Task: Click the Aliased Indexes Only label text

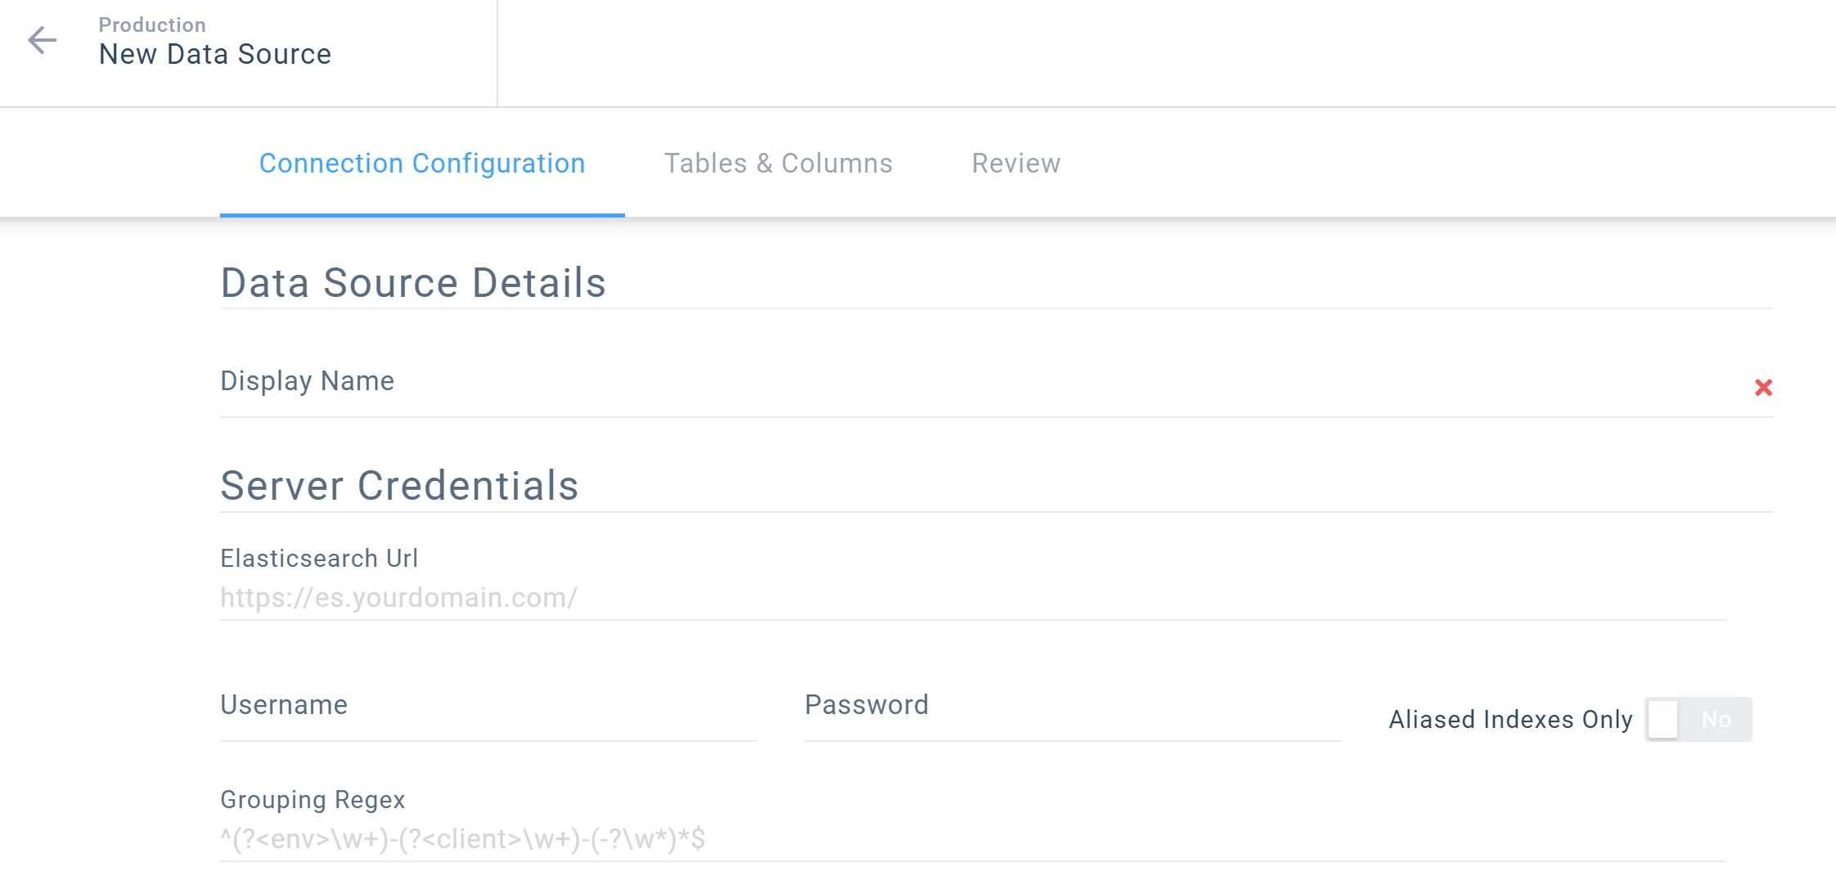Action: tap(1510, 719)
